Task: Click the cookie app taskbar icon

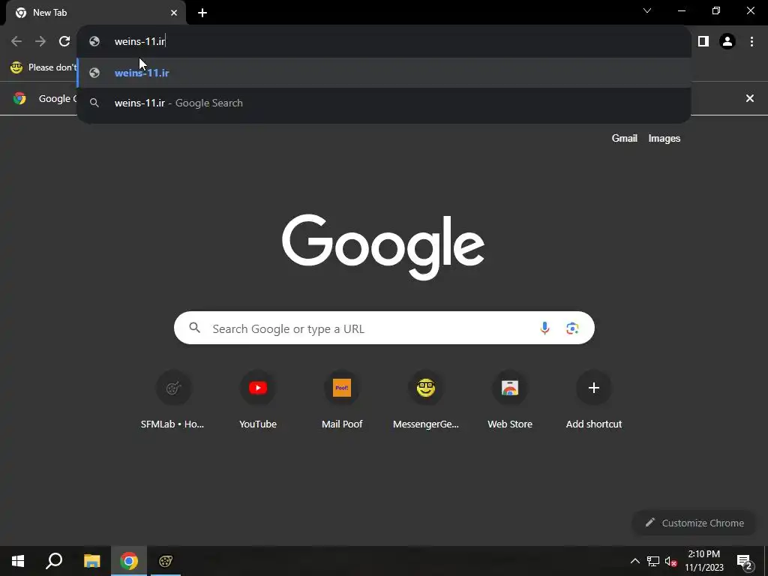Action: point(166,561)
